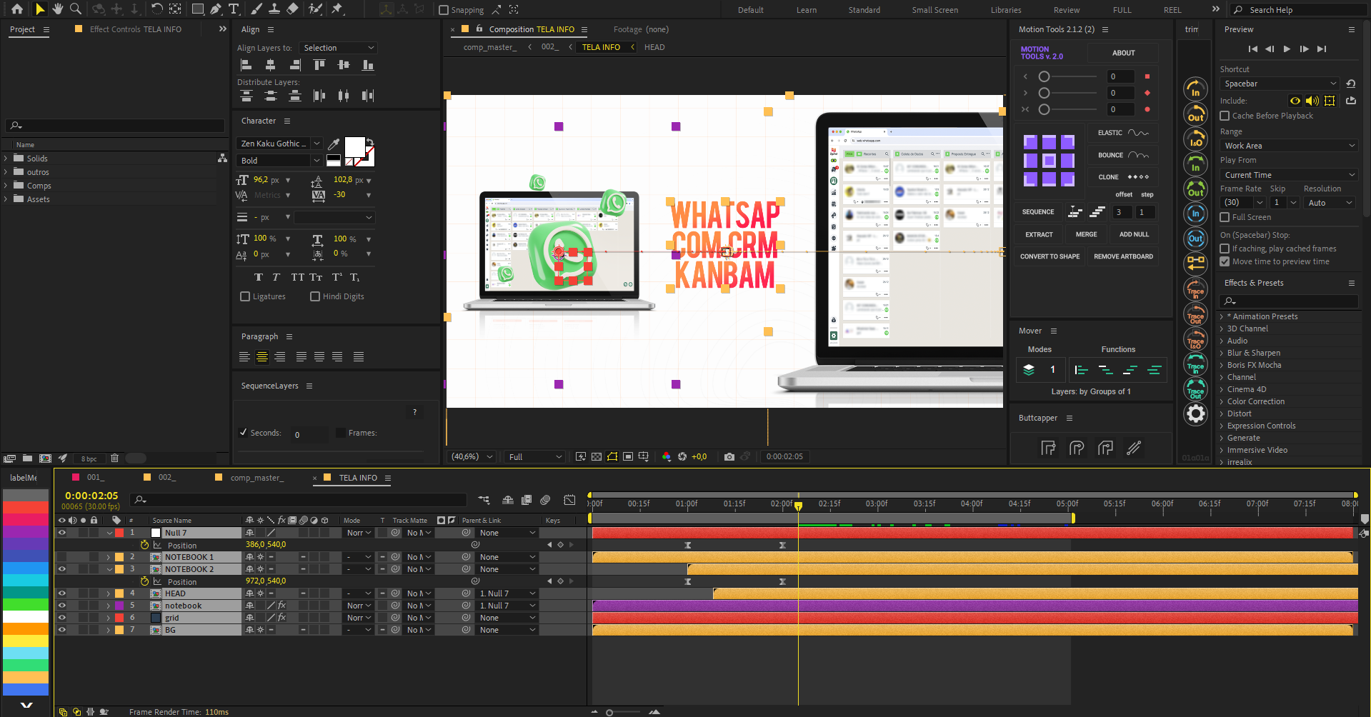Open the font family Zen Kaku Gothic dropdown
This screenshot has height=717, width=1371.
click(x=279, y=144)
